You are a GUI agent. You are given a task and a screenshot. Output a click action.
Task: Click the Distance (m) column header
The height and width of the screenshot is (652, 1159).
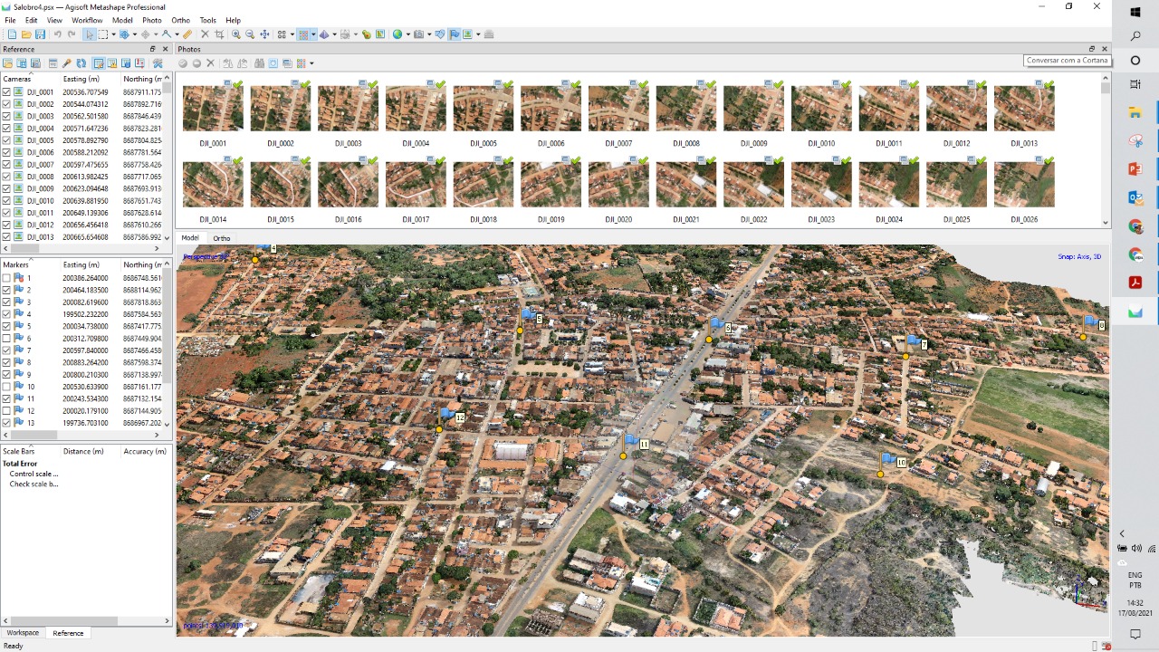(90, 451)
